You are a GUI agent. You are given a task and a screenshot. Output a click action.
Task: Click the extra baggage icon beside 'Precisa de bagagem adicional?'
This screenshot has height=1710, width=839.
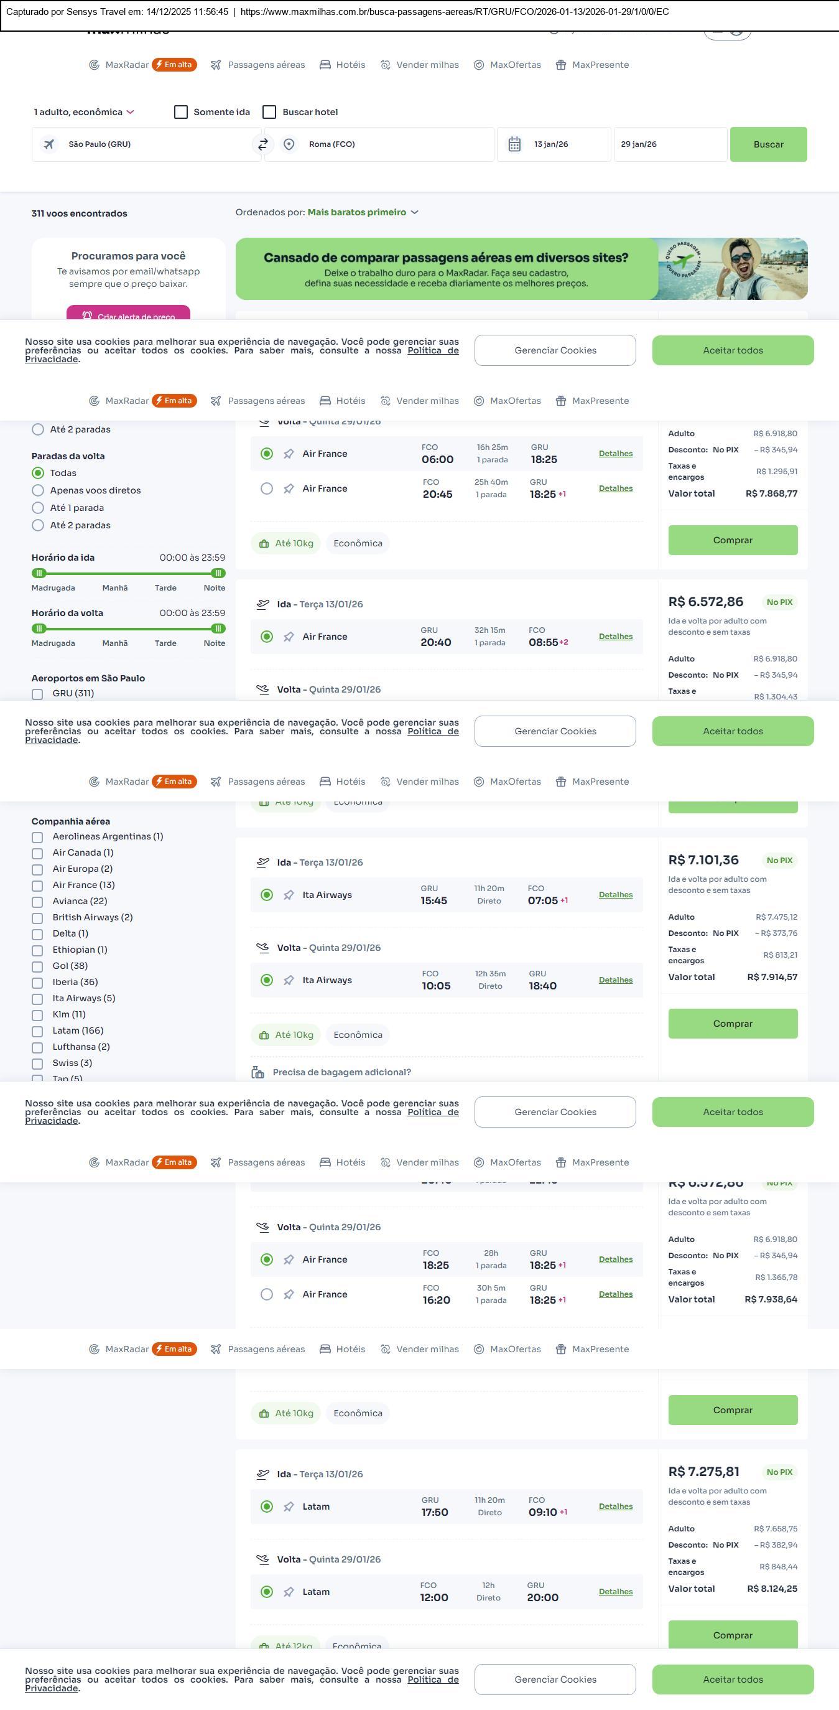258,1072
